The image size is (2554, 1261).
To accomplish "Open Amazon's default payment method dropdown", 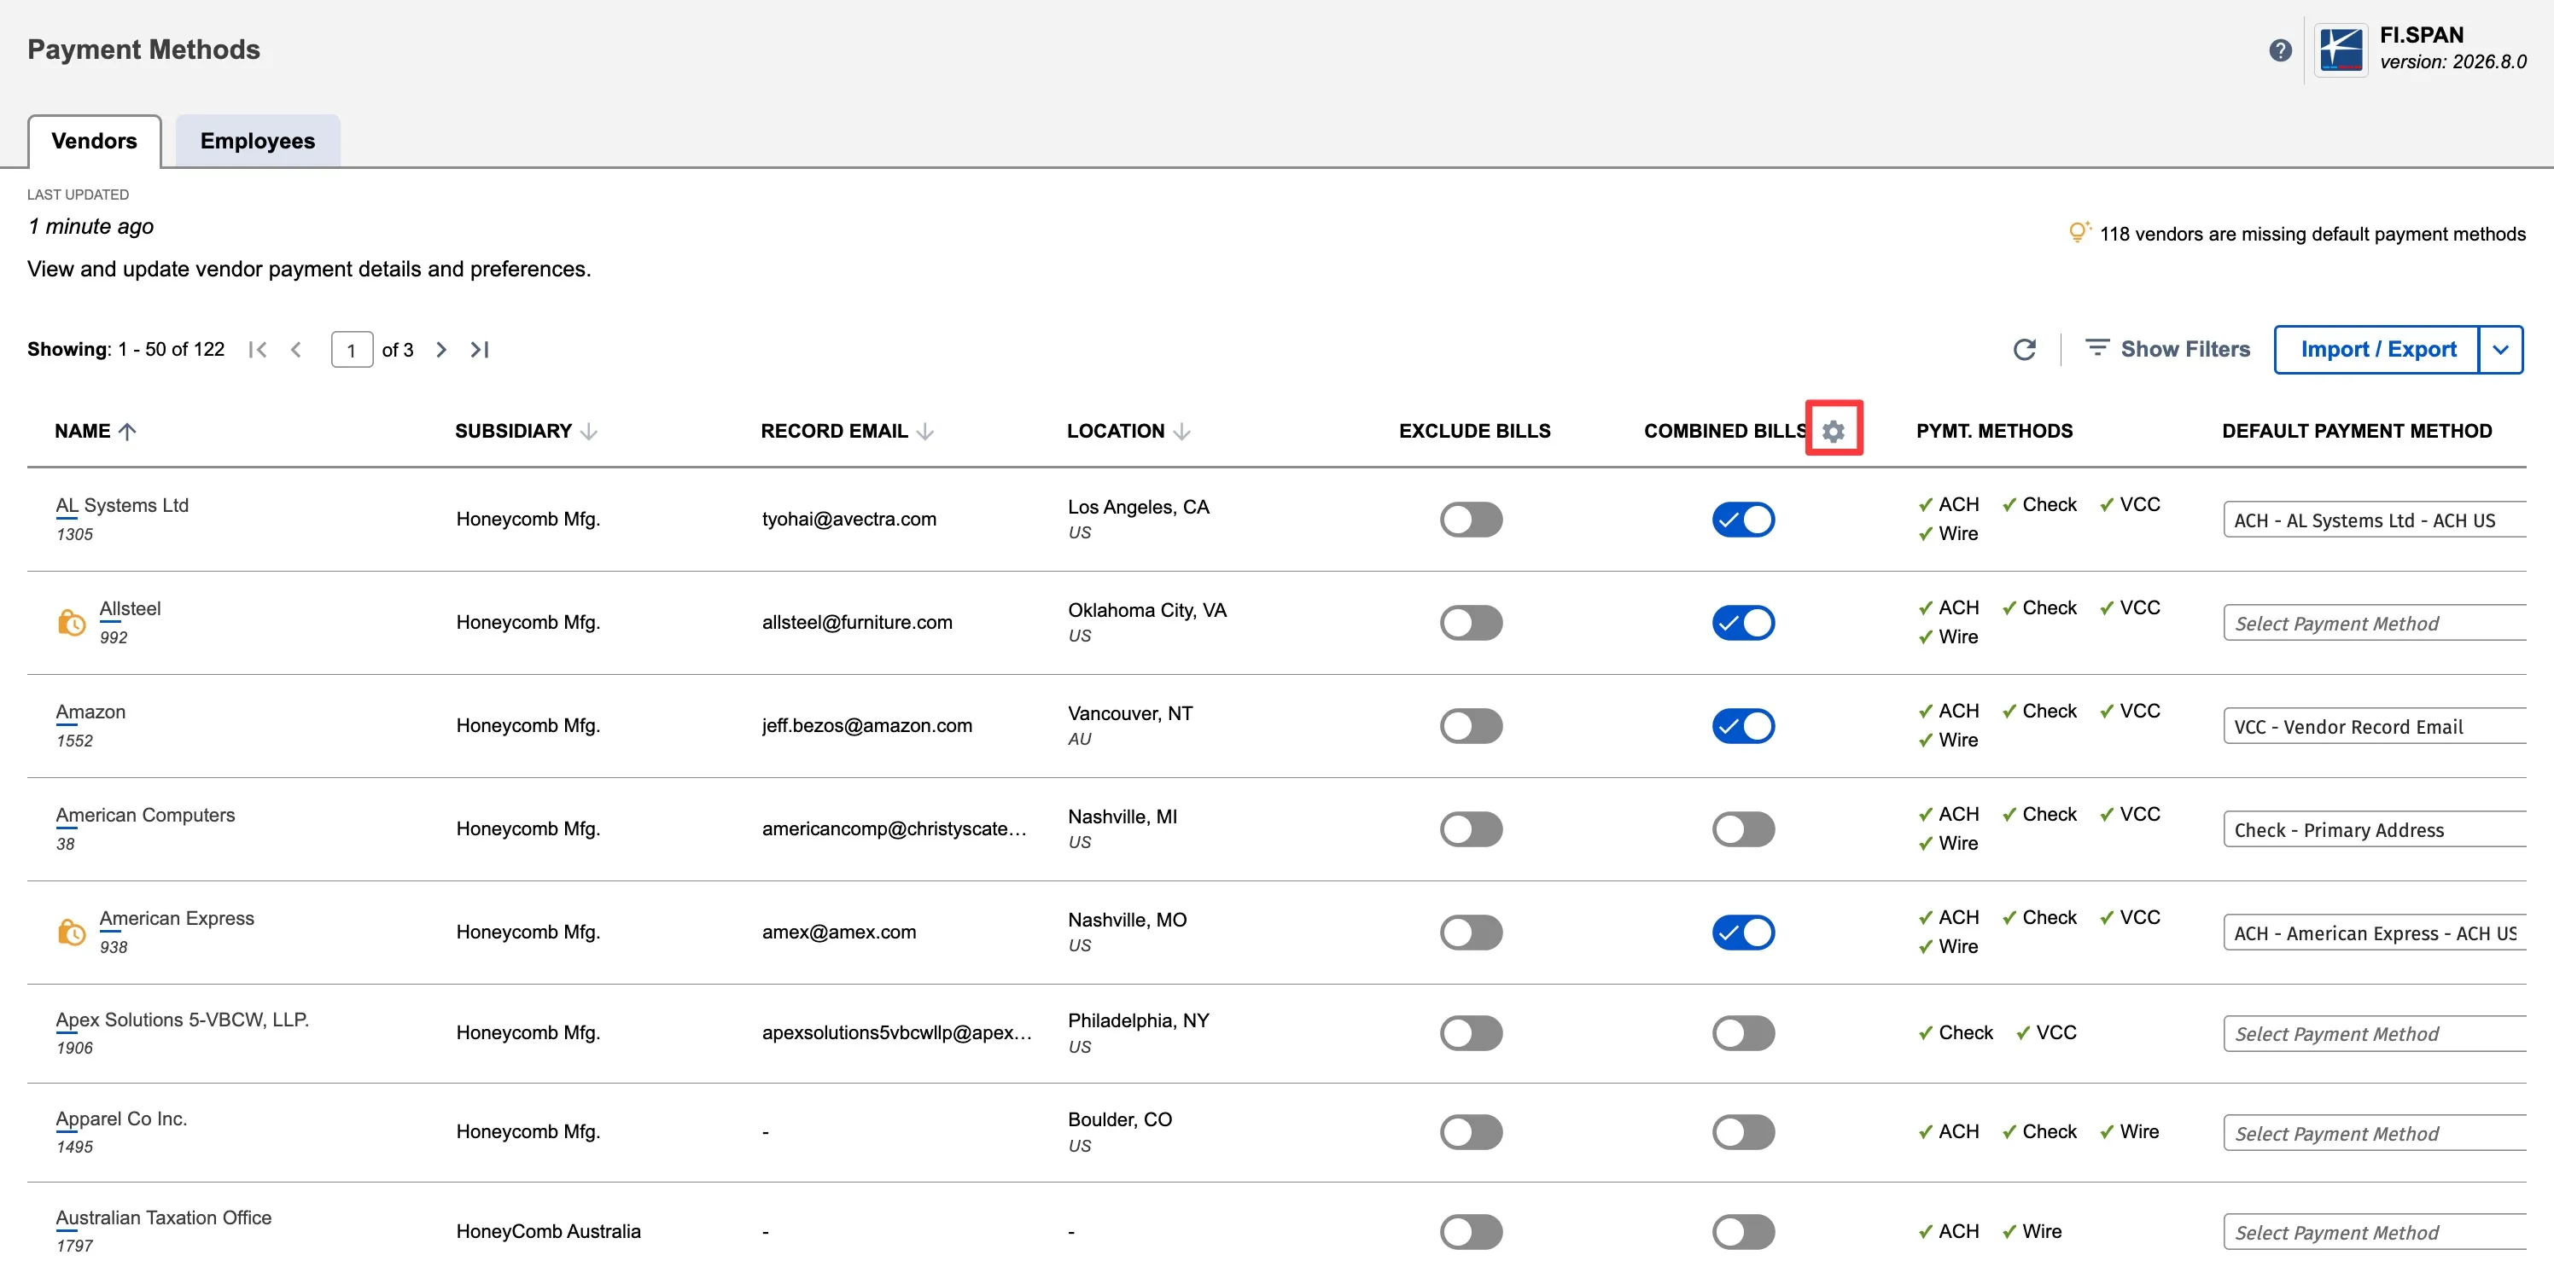I will [2375, 726].
